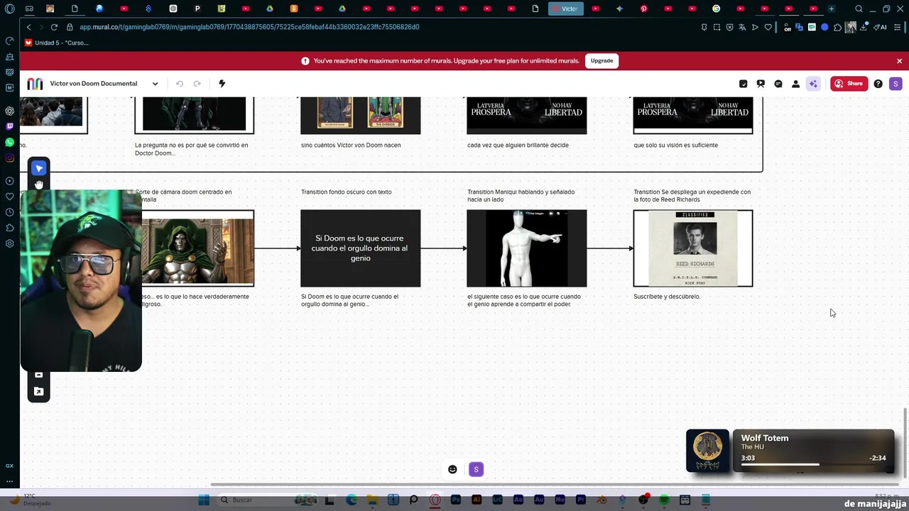Viewport: 909px width, 511px height.
Task: Click the text 'Suscríbete y descúbrelo.'
Action: [667, 297]
